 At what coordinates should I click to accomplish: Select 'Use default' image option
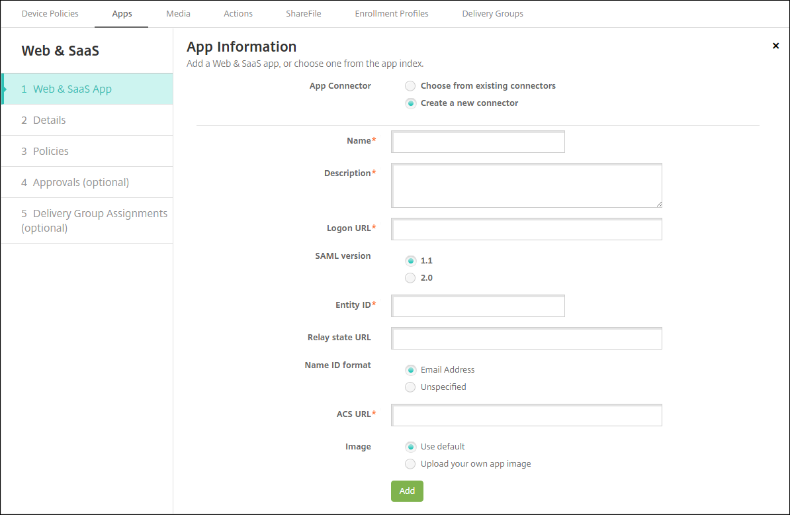(410, 447)
